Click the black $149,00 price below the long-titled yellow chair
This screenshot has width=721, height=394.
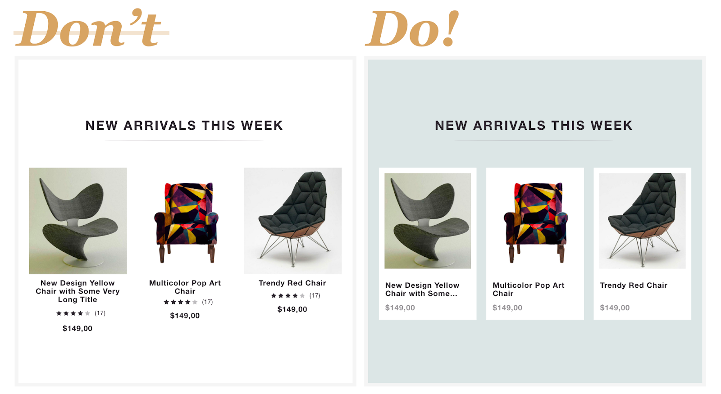[x=78, y=329]
